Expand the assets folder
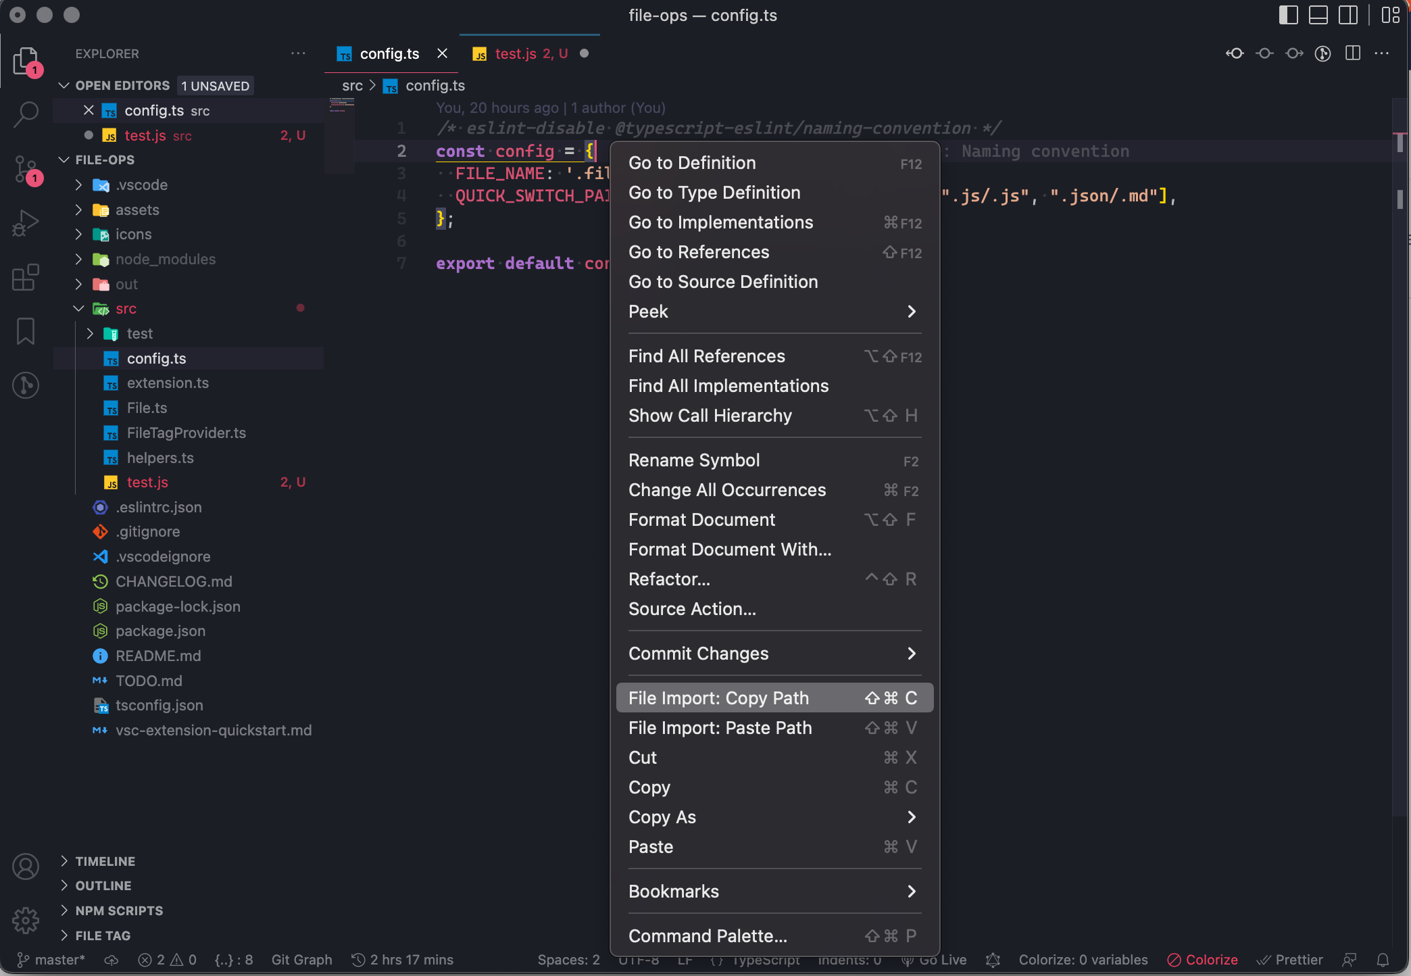Image resolution: width=1411 pixels, height=976 pixels. pyautogui.click(x=78, y=210)
